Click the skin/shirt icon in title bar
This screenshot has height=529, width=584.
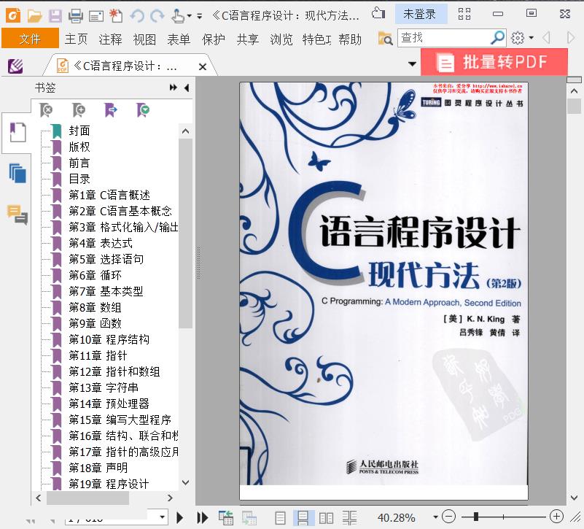(378, 13)
